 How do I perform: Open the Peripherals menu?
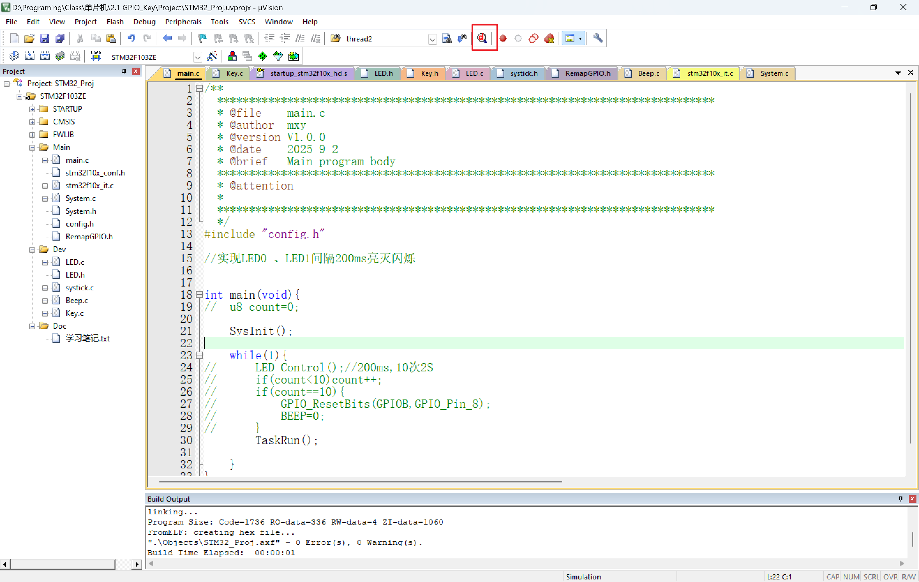pos(183,22)
